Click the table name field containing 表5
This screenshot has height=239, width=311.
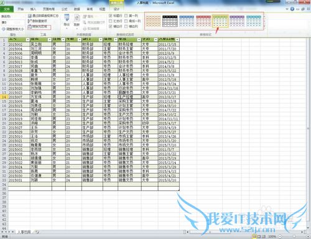[x=12, y=22]
